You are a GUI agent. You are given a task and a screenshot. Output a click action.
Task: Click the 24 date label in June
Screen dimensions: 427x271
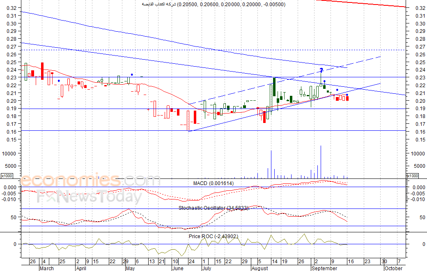tap(192, 262)
